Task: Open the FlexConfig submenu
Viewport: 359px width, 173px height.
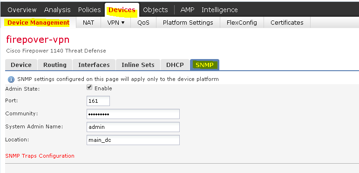Action: (242, 23)
